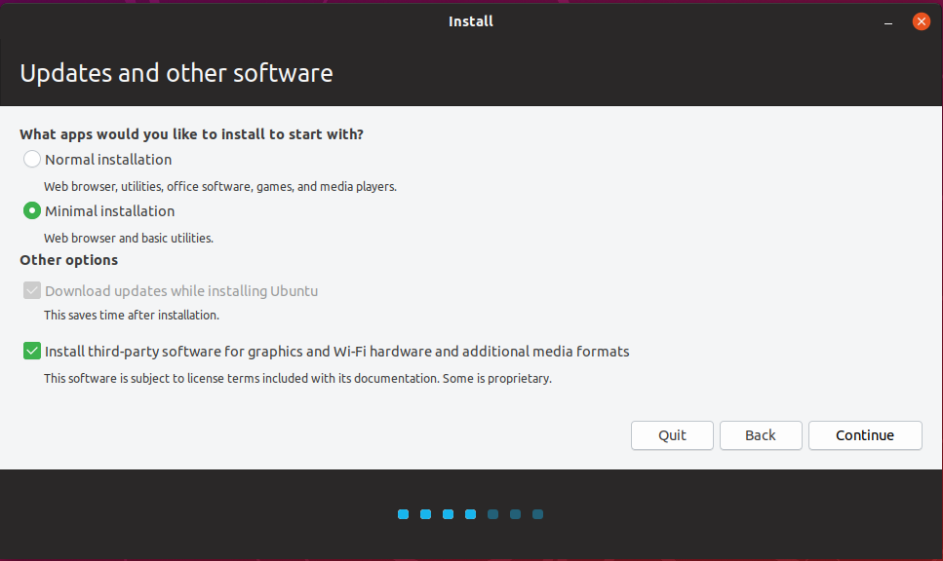The height and width of the screenshot is (561, 943).
Task: Choose the Minimal installation option
Action: point(32,211)
